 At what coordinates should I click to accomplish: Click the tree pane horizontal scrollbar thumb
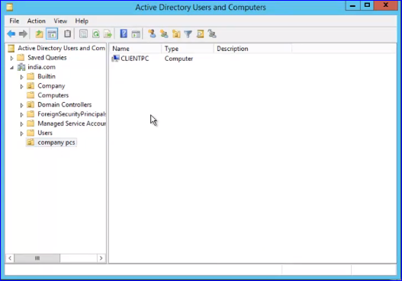click(x=37, y=258)
